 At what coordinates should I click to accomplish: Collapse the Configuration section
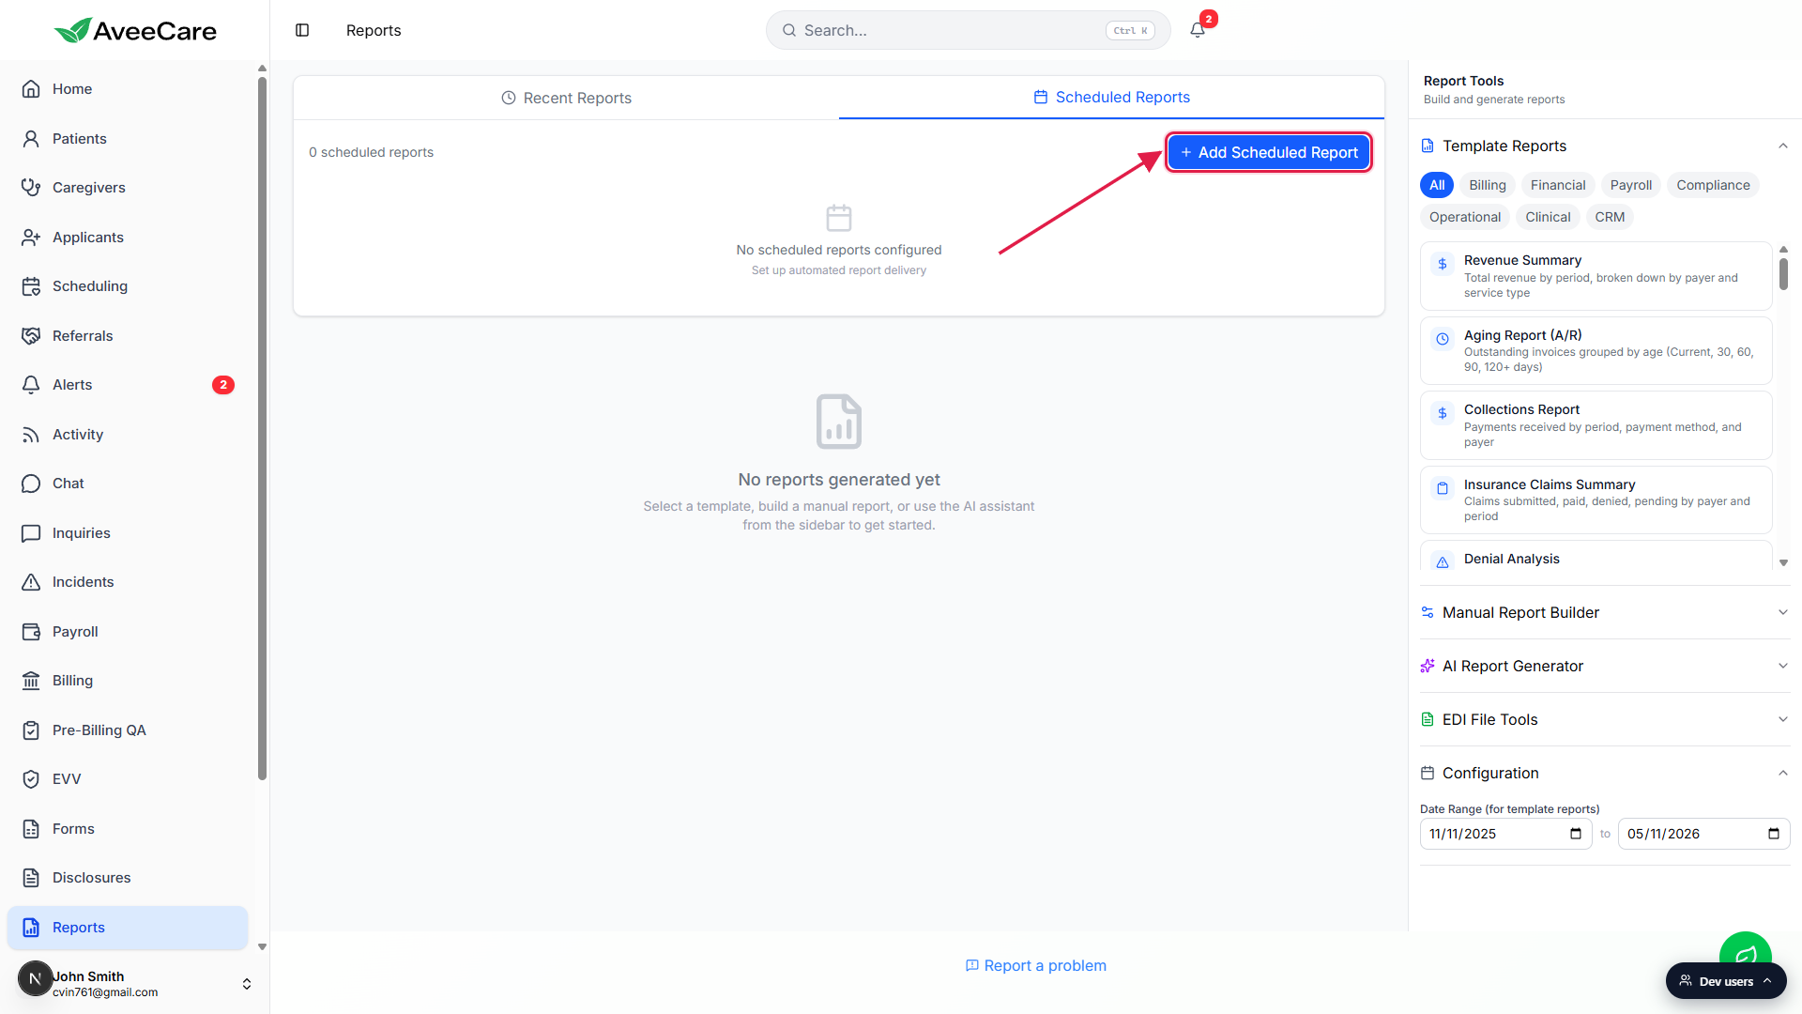pos(1605,773)
